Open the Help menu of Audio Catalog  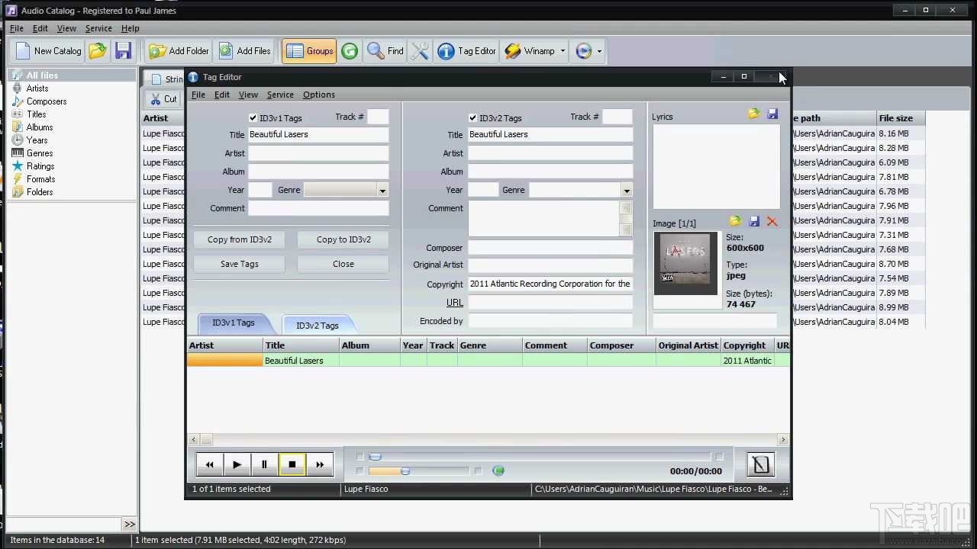pyautogui.click(x=131, y=28)
